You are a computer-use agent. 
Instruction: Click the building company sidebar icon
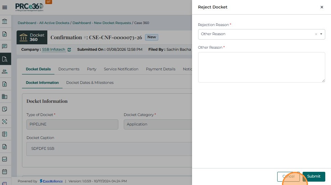click(x=5, y=96)
